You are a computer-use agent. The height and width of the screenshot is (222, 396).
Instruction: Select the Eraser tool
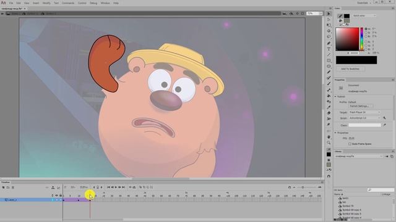pyautogui.click(x=329, y=113)
